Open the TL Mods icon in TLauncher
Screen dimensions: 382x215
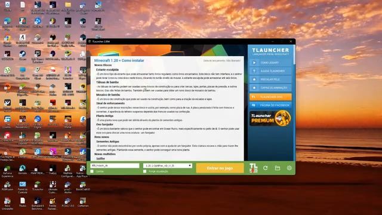coord(253,168)
